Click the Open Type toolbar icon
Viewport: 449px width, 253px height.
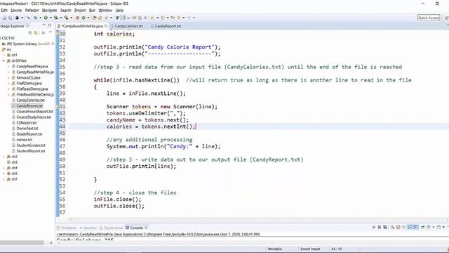tap(95, 18)
